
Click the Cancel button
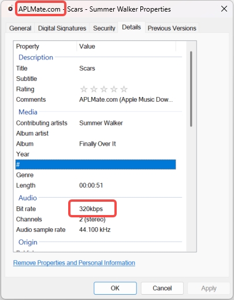162,288
